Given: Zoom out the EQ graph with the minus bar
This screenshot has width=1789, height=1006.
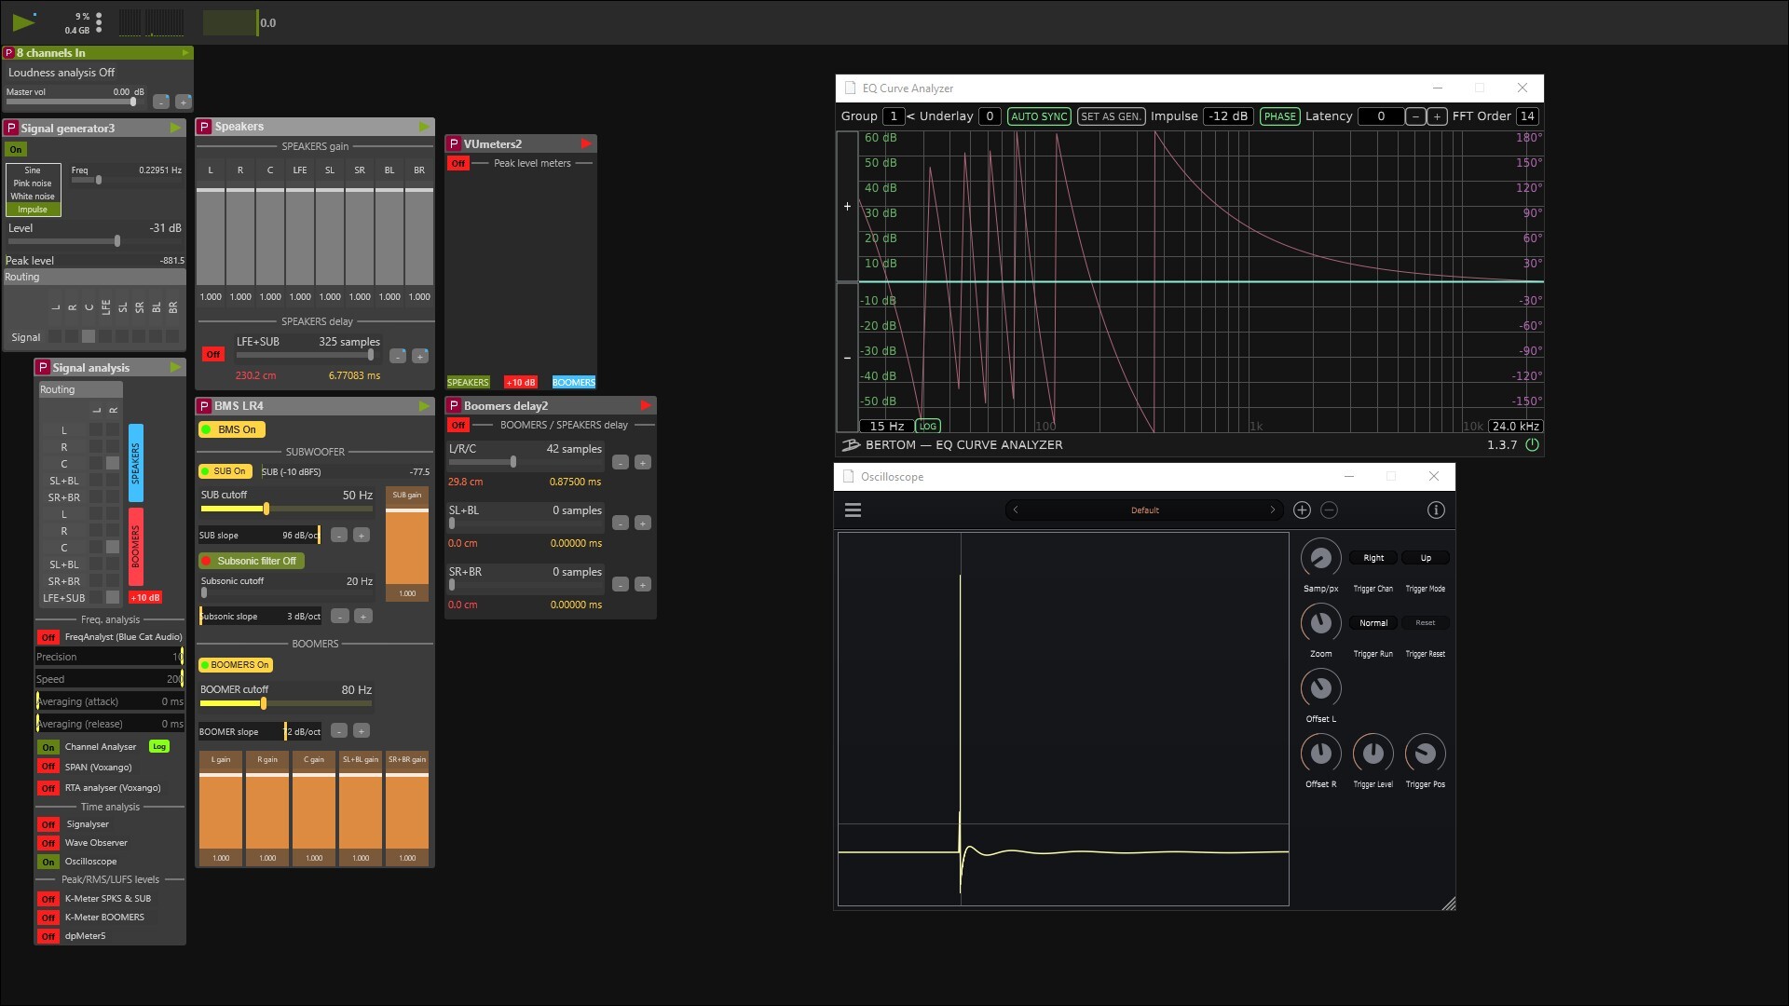Looking at the screenshot, I should coord(847,358).
